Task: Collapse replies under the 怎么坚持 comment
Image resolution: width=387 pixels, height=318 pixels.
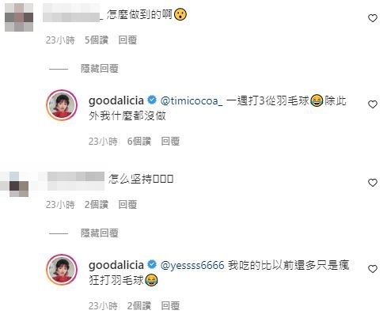Action: pos(100,233)
